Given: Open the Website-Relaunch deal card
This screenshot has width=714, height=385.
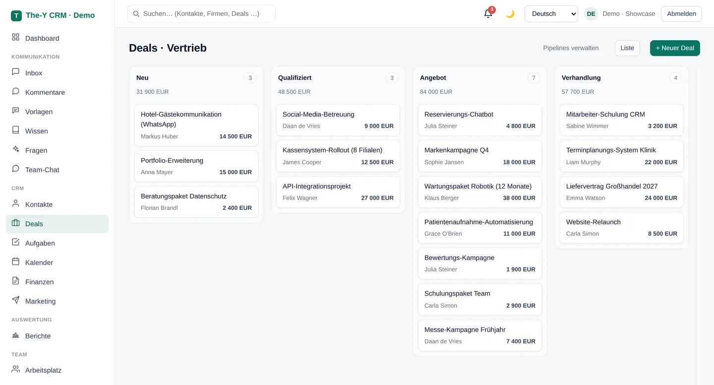Looking at the screenshot, I should (x=622, y=228).
